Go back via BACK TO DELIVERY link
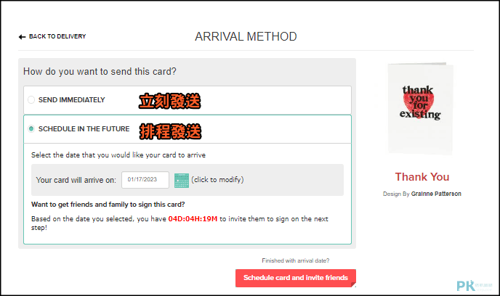 [57, 36]
